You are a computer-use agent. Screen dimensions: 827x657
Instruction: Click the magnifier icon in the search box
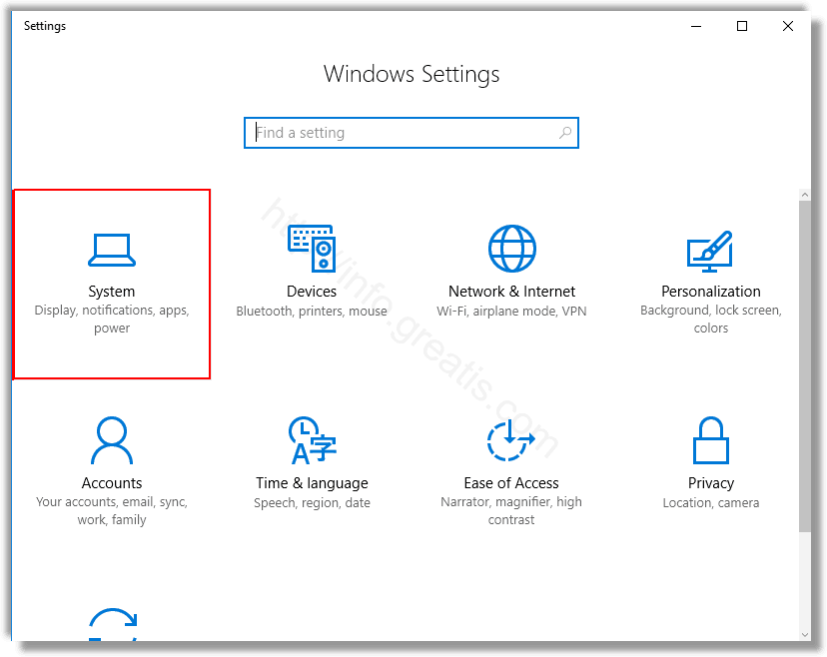coord(564,133)
